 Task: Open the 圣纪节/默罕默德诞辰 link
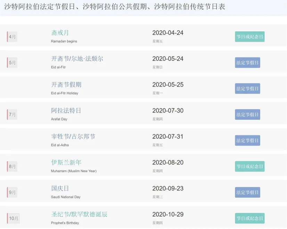79,214
